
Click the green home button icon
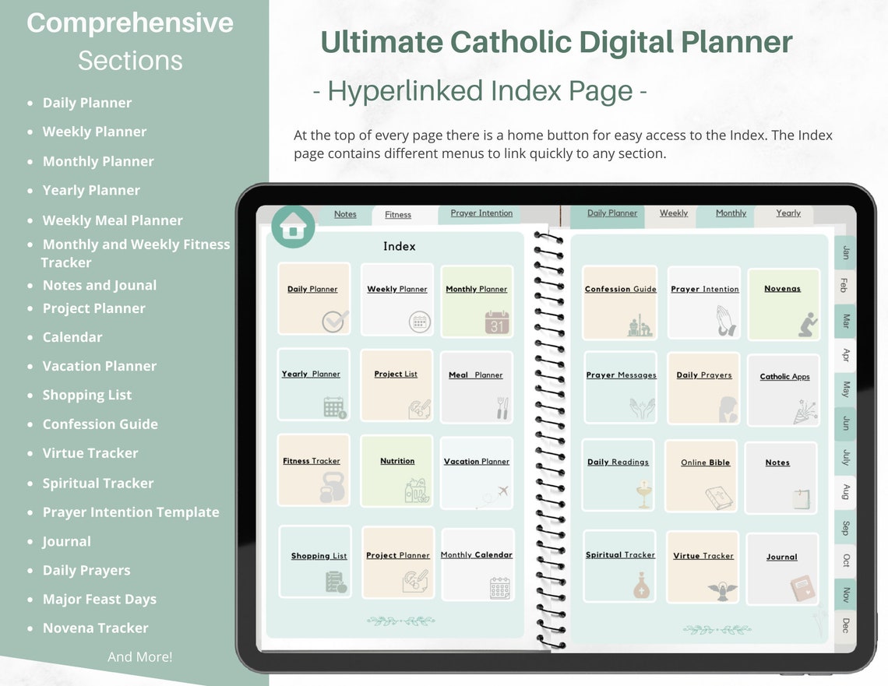(x=292, y=228)
